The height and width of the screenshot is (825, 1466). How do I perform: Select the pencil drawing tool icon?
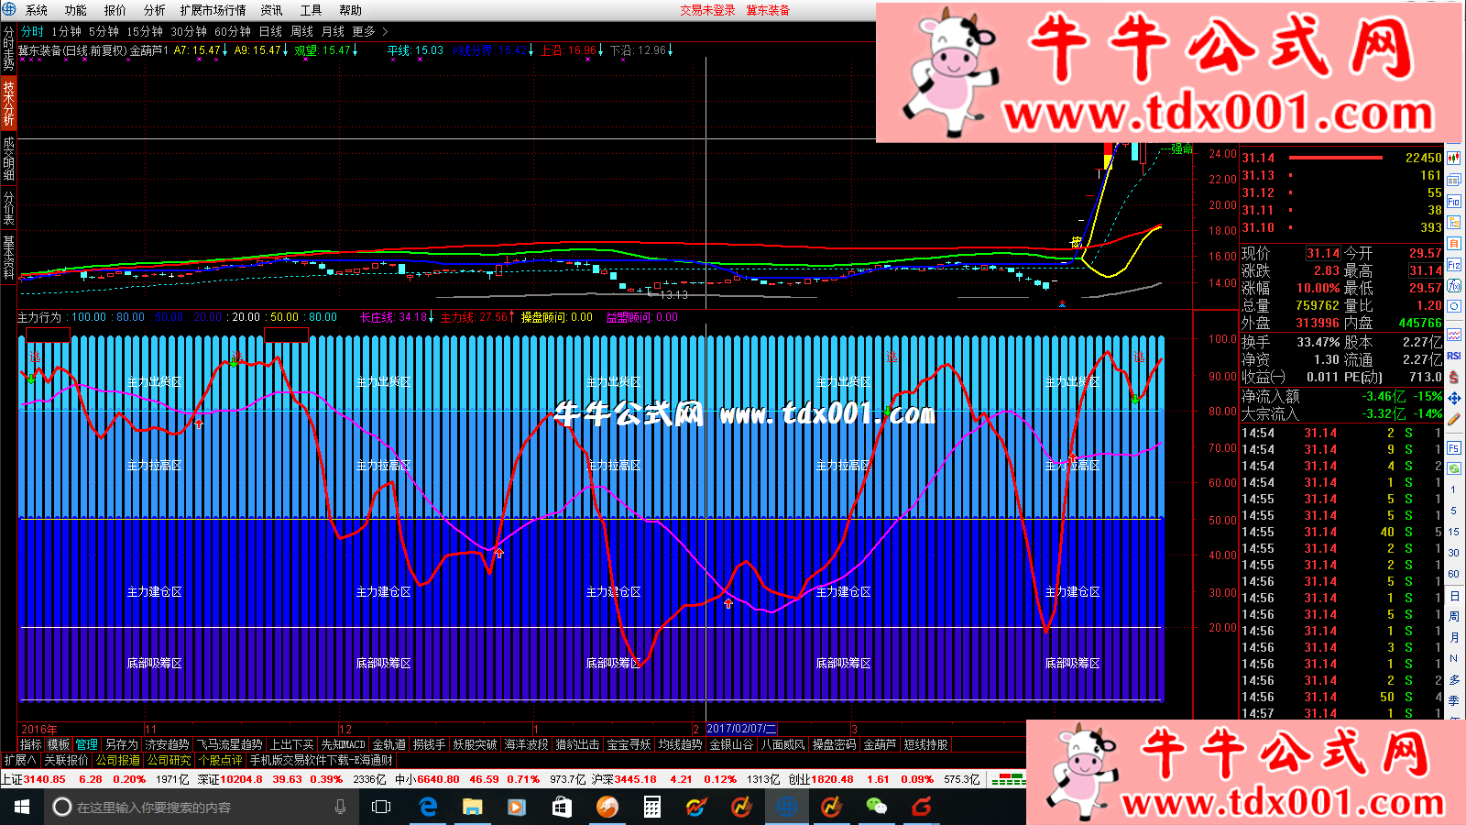pos(1454,419)
